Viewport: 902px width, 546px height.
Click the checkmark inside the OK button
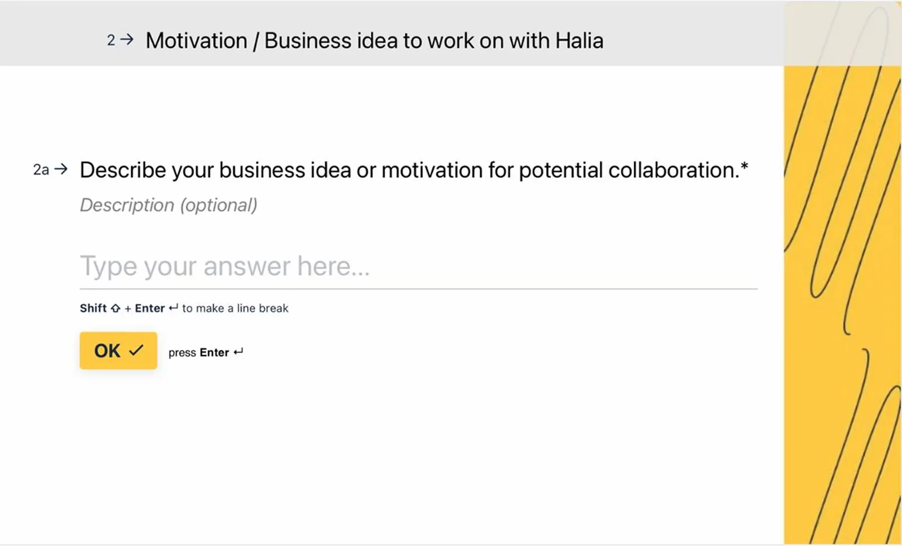pos(135,350)
